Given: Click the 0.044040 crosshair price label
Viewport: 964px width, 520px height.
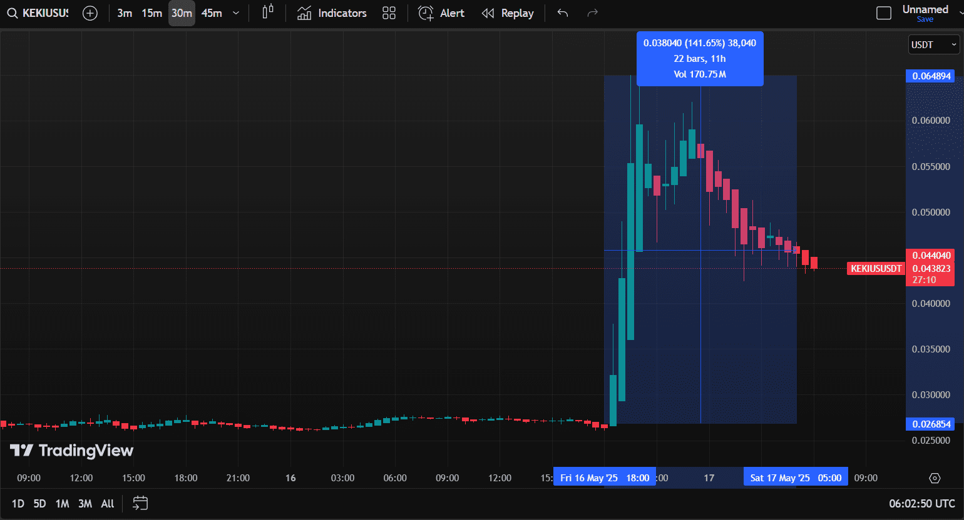Looking at the screenshot, I should pos(931,255).
